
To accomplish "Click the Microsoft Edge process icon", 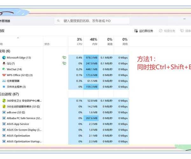I will click(4, 58).
